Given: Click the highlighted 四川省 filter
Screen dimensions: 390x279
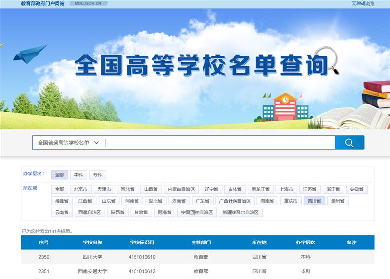Looking at the screenshot, I should pos(314,201).
